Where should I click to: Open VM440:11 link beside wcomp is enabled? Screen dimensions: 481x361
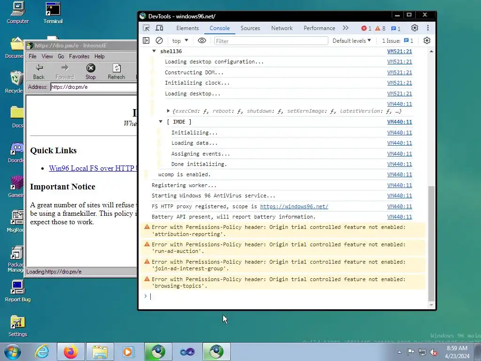tap(399, 174)
